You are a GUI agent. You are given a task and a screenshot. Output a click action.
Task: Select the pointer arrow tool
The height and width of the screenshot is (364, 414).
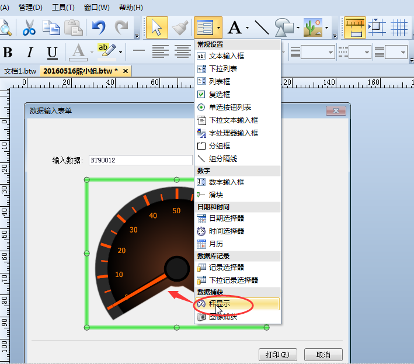[157, 27]
